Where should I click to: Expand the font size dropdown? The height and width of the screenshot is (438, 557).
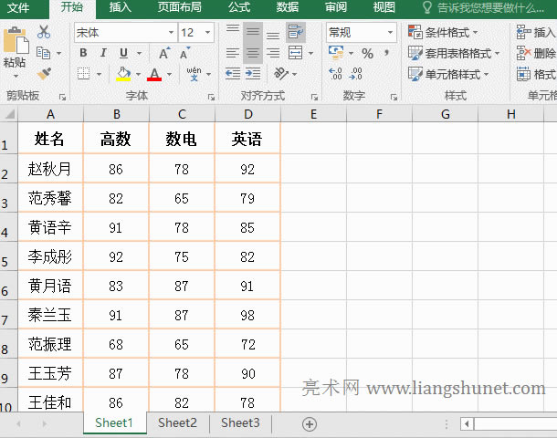coord(212,33)
